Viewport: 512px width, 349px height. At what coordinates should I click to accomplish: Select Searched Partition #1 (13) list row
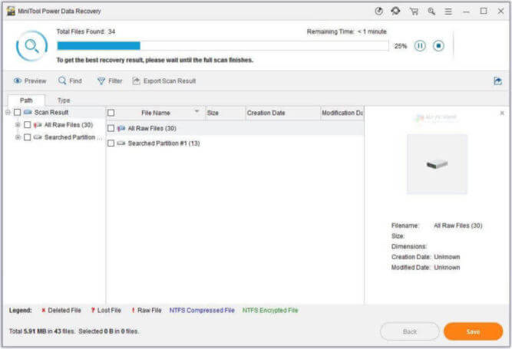coord(235,143)
